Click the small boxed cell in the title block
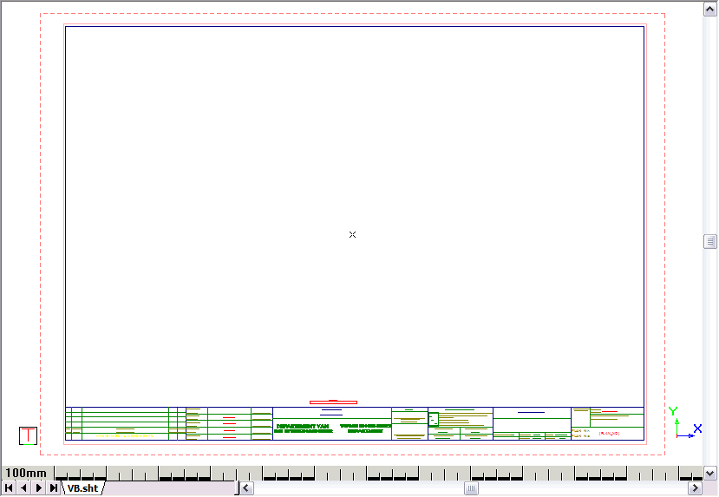This screenshot has height=497, width=719. pyautogui.click(x=434, y=419)
